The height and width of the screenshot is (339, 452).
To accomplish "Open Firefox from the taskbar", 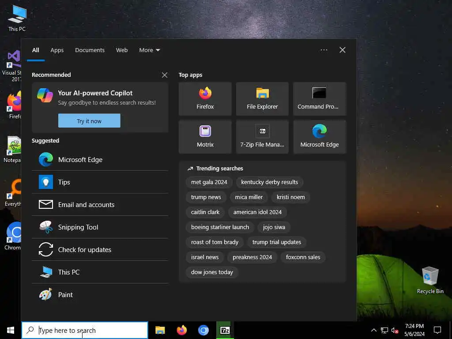I will pyautogui.click(x=181, y=330).
